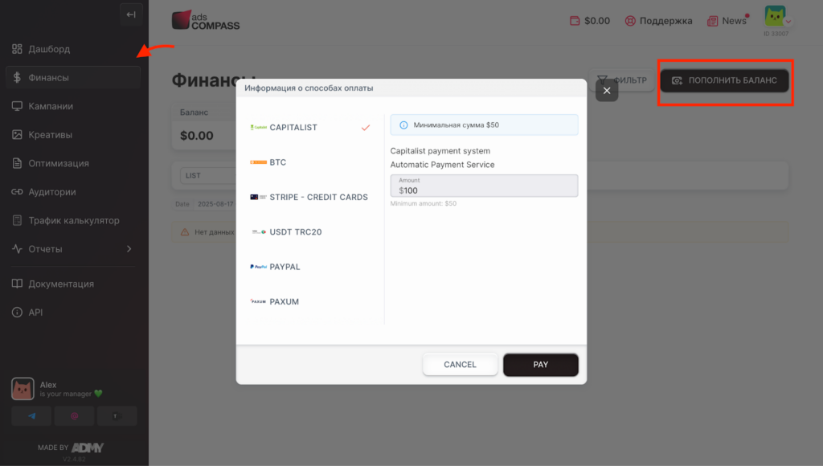Click the LIST selector behind dialog
The width and height of the screenshot is (823, 466).
[x=208, y=176]
